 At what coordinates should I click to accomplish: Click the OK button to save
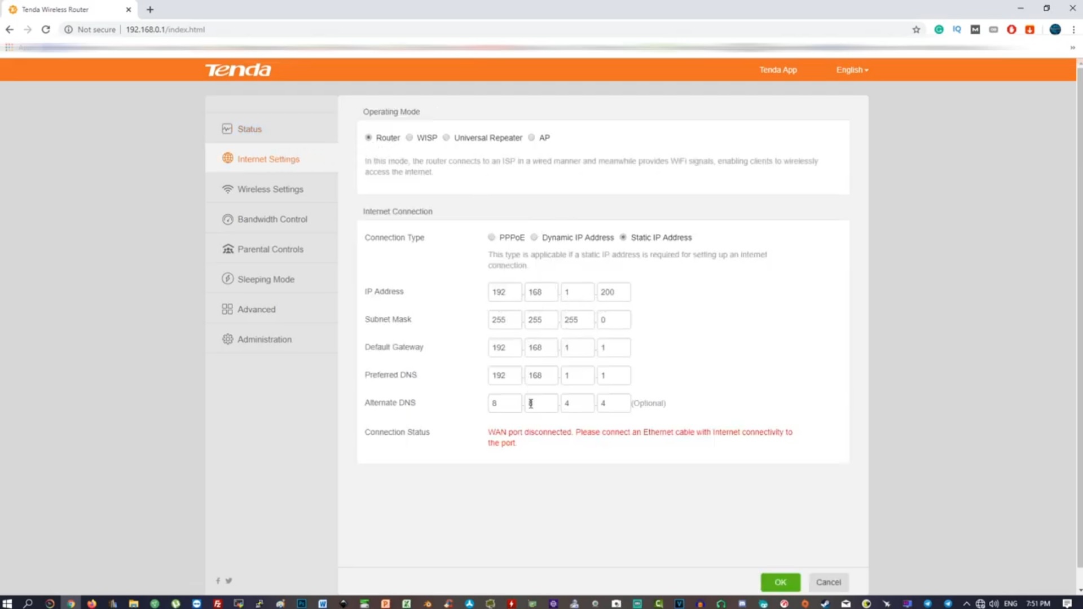pyautogui.click(x=780, y=581)
